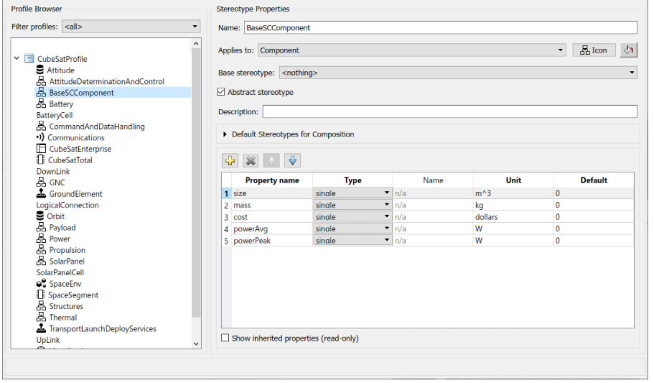Select Communications stereotype in tree
This screenshot has height=383, width=654.
coord(75,138)
